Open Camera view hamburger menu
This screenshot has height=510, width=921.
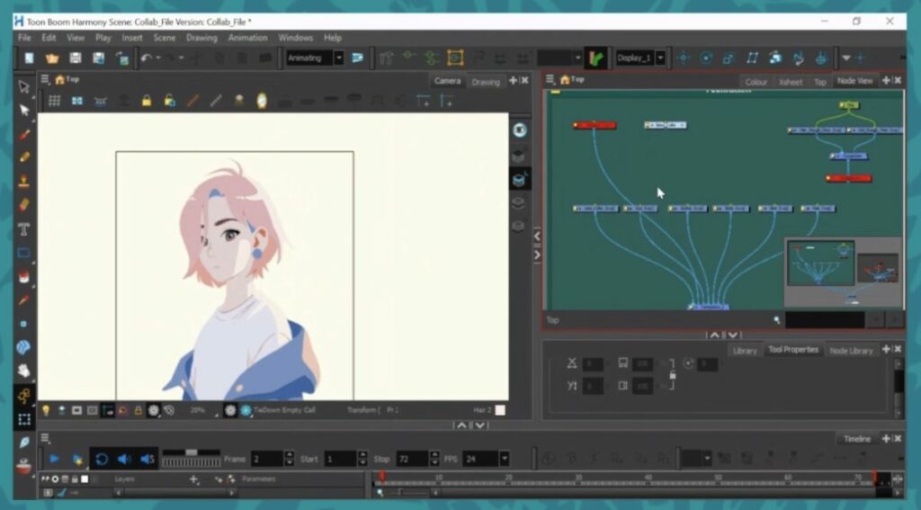point(45,79)
